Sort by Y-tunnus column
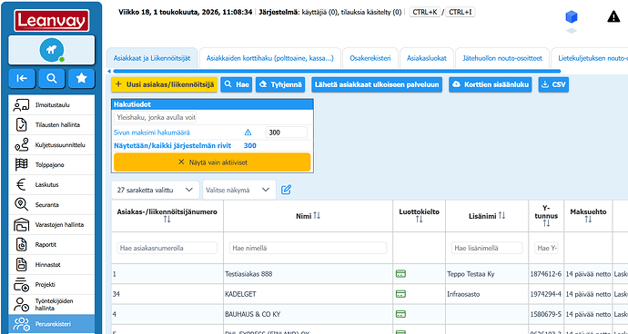Image resolution: width=628 pixels, height=334 pixels. pos(546,224)
